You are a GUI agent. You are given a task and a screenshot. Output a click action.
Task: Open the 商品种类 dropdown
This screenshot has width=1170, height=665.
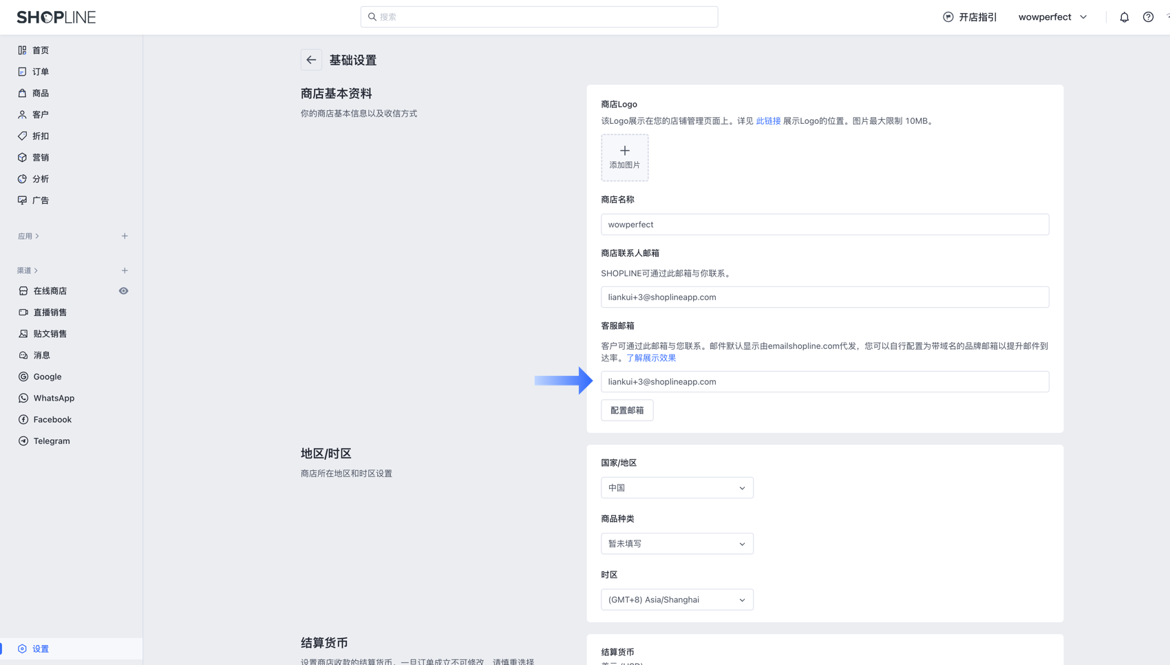677,544
